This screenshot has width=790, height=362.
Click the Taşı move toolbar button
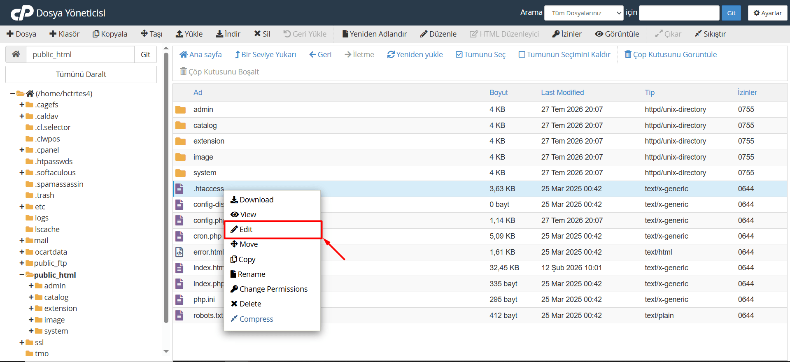151,34
